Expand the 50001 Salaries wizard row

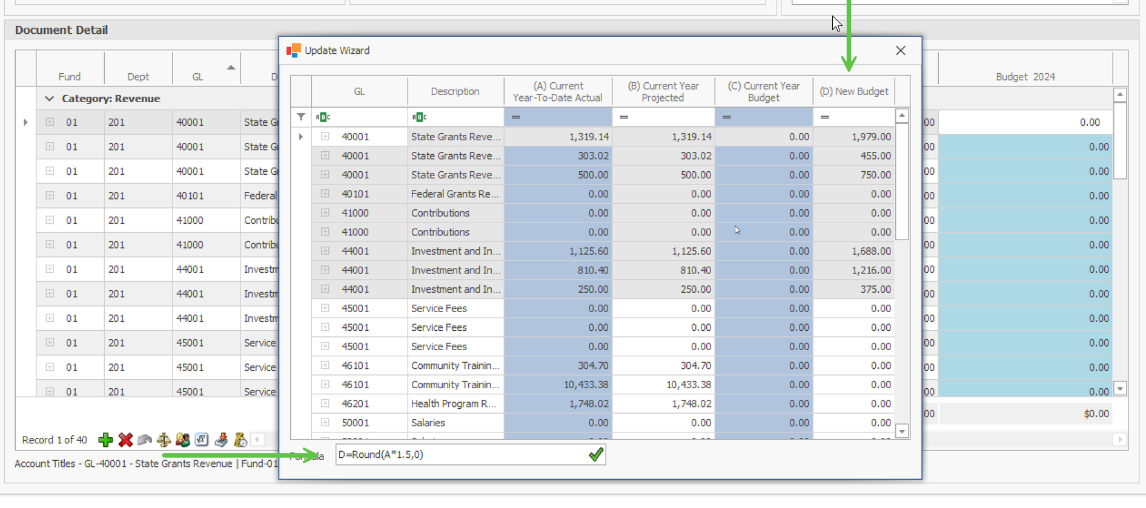pyautogui.click(x=325, y=423)
